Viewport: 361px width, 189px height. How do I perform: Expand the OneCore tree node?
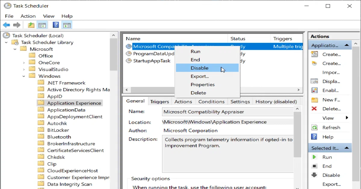coord(24,63)
